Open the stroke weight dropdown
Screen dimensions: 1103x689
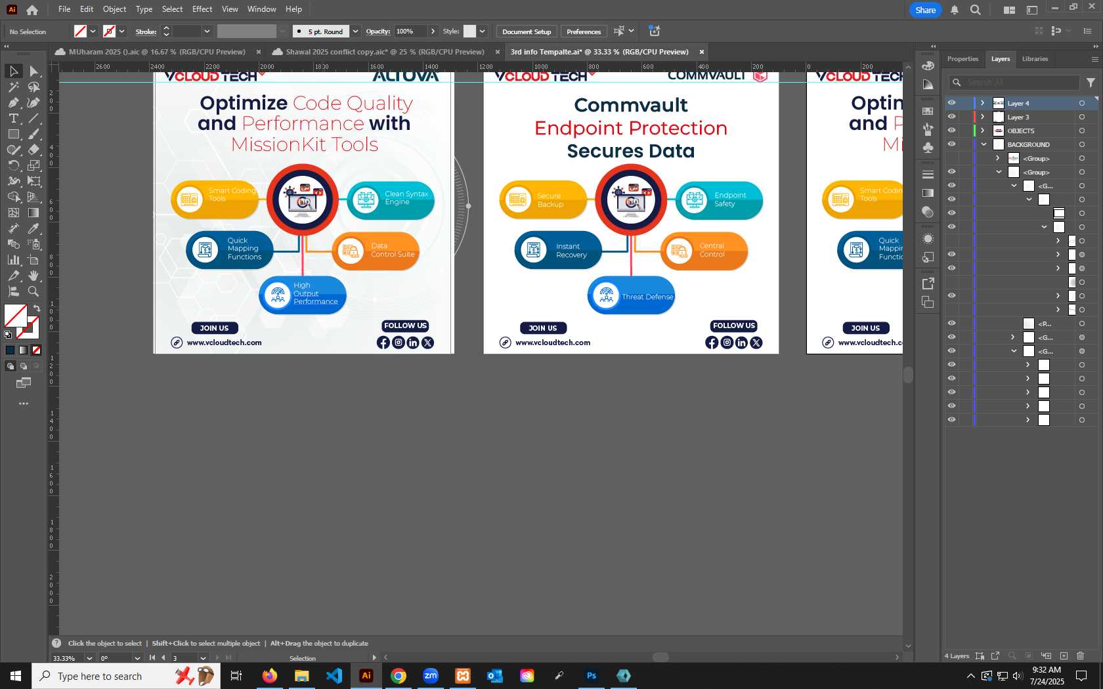(x=207, y=31)
